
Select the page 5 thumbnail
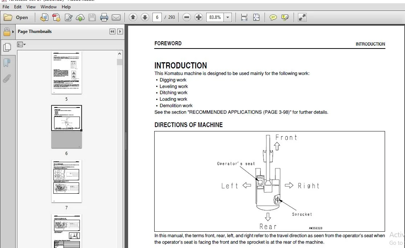[x=66, y=72]
